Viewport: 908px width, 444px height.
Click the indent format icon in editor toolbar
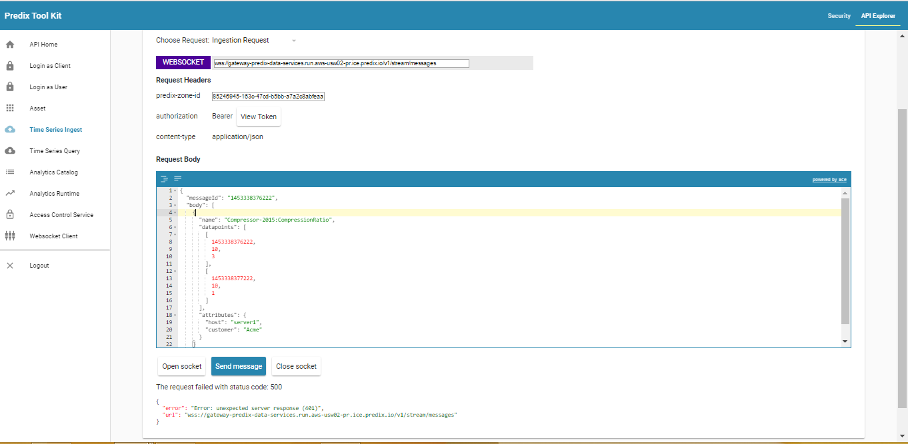(164, 179)
